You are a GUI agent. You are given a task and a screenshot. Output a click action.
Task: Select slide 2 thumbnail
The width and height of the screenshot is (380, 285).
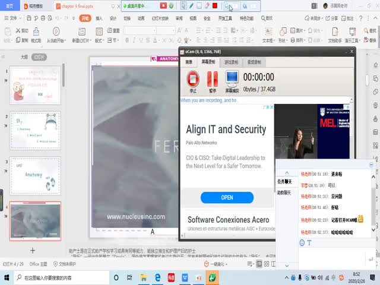(36, 131)
